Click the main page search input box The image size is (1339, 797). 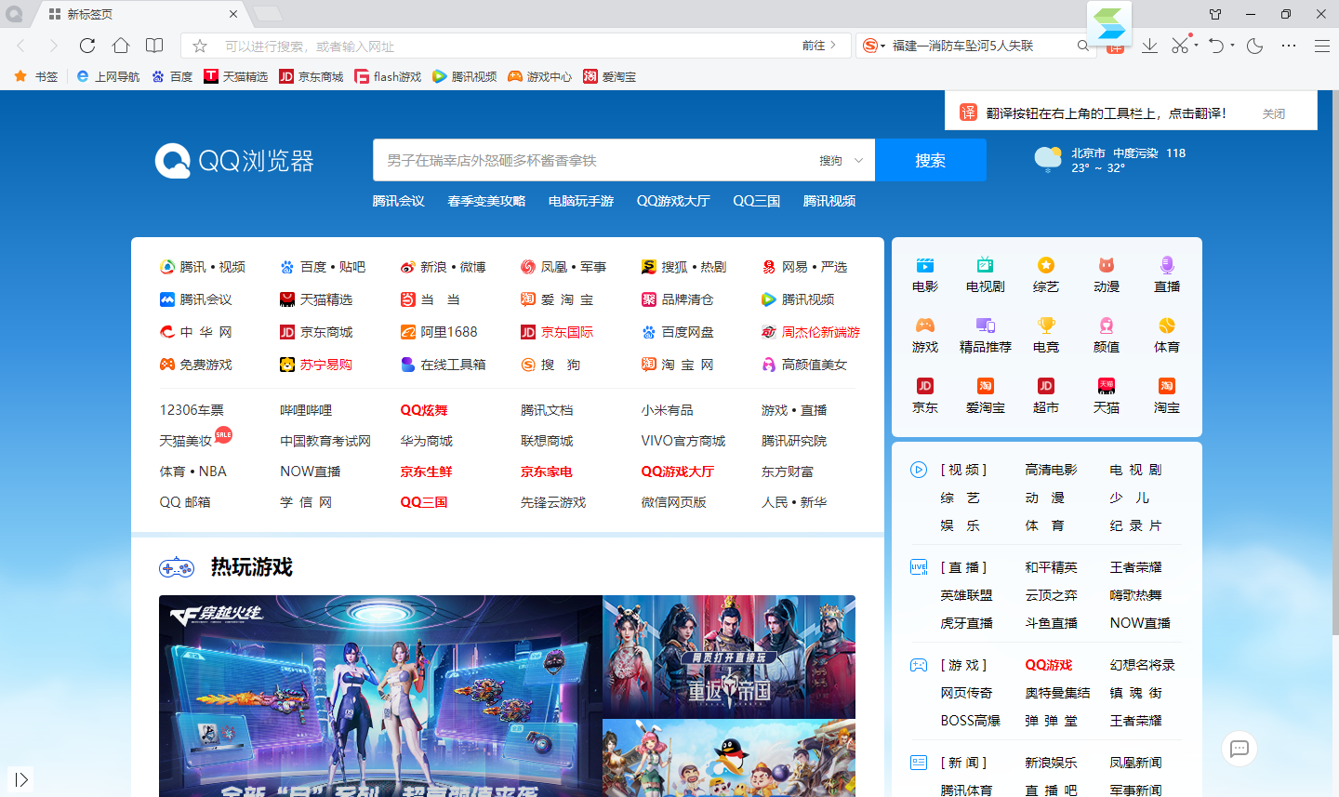click(595, 161)
